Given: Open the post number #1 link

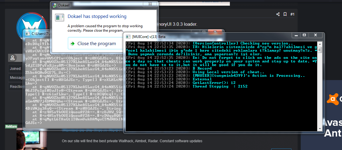Looking at the screenshot, I should click(x=292, y=14).
